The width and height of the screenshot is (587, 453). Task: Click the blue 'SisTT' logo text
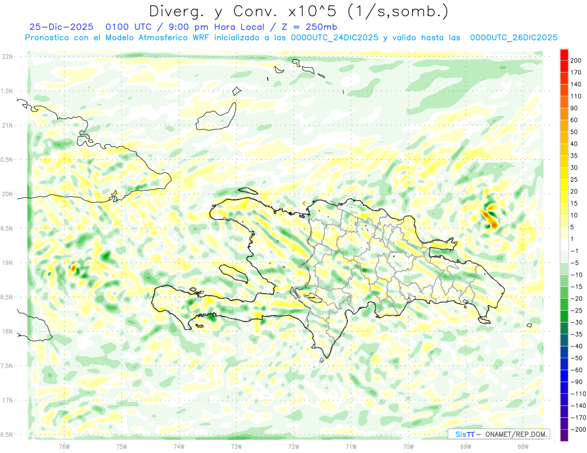point(465,434)
